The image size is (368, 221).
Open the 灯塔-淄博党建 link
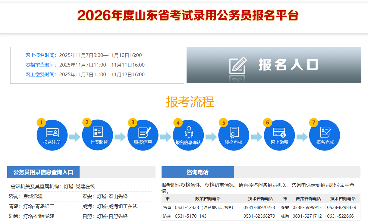click(39, 216)
